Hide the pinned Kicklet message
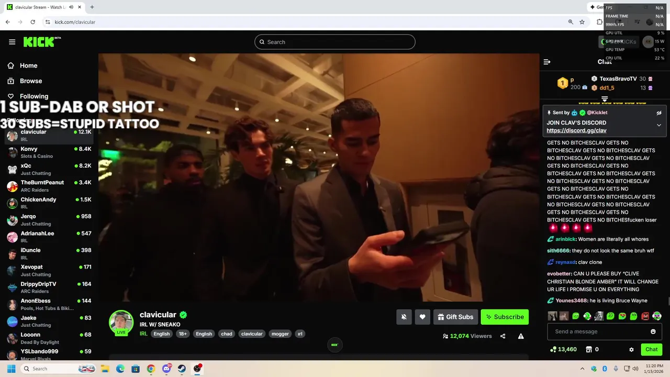This screenshot has width=670, height=377. point(659,113)
